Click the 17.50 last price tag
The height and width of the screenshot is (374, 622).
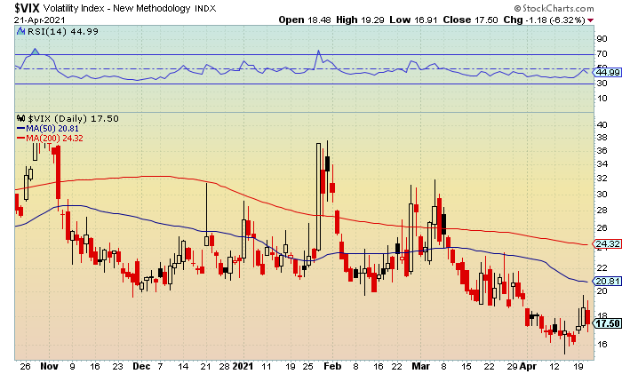tap(606, 323)
